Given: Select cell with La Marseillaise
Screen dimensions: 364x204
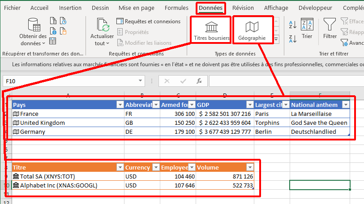Looking at the screenshot, I should pyautogui.click(x=320, y=114).
